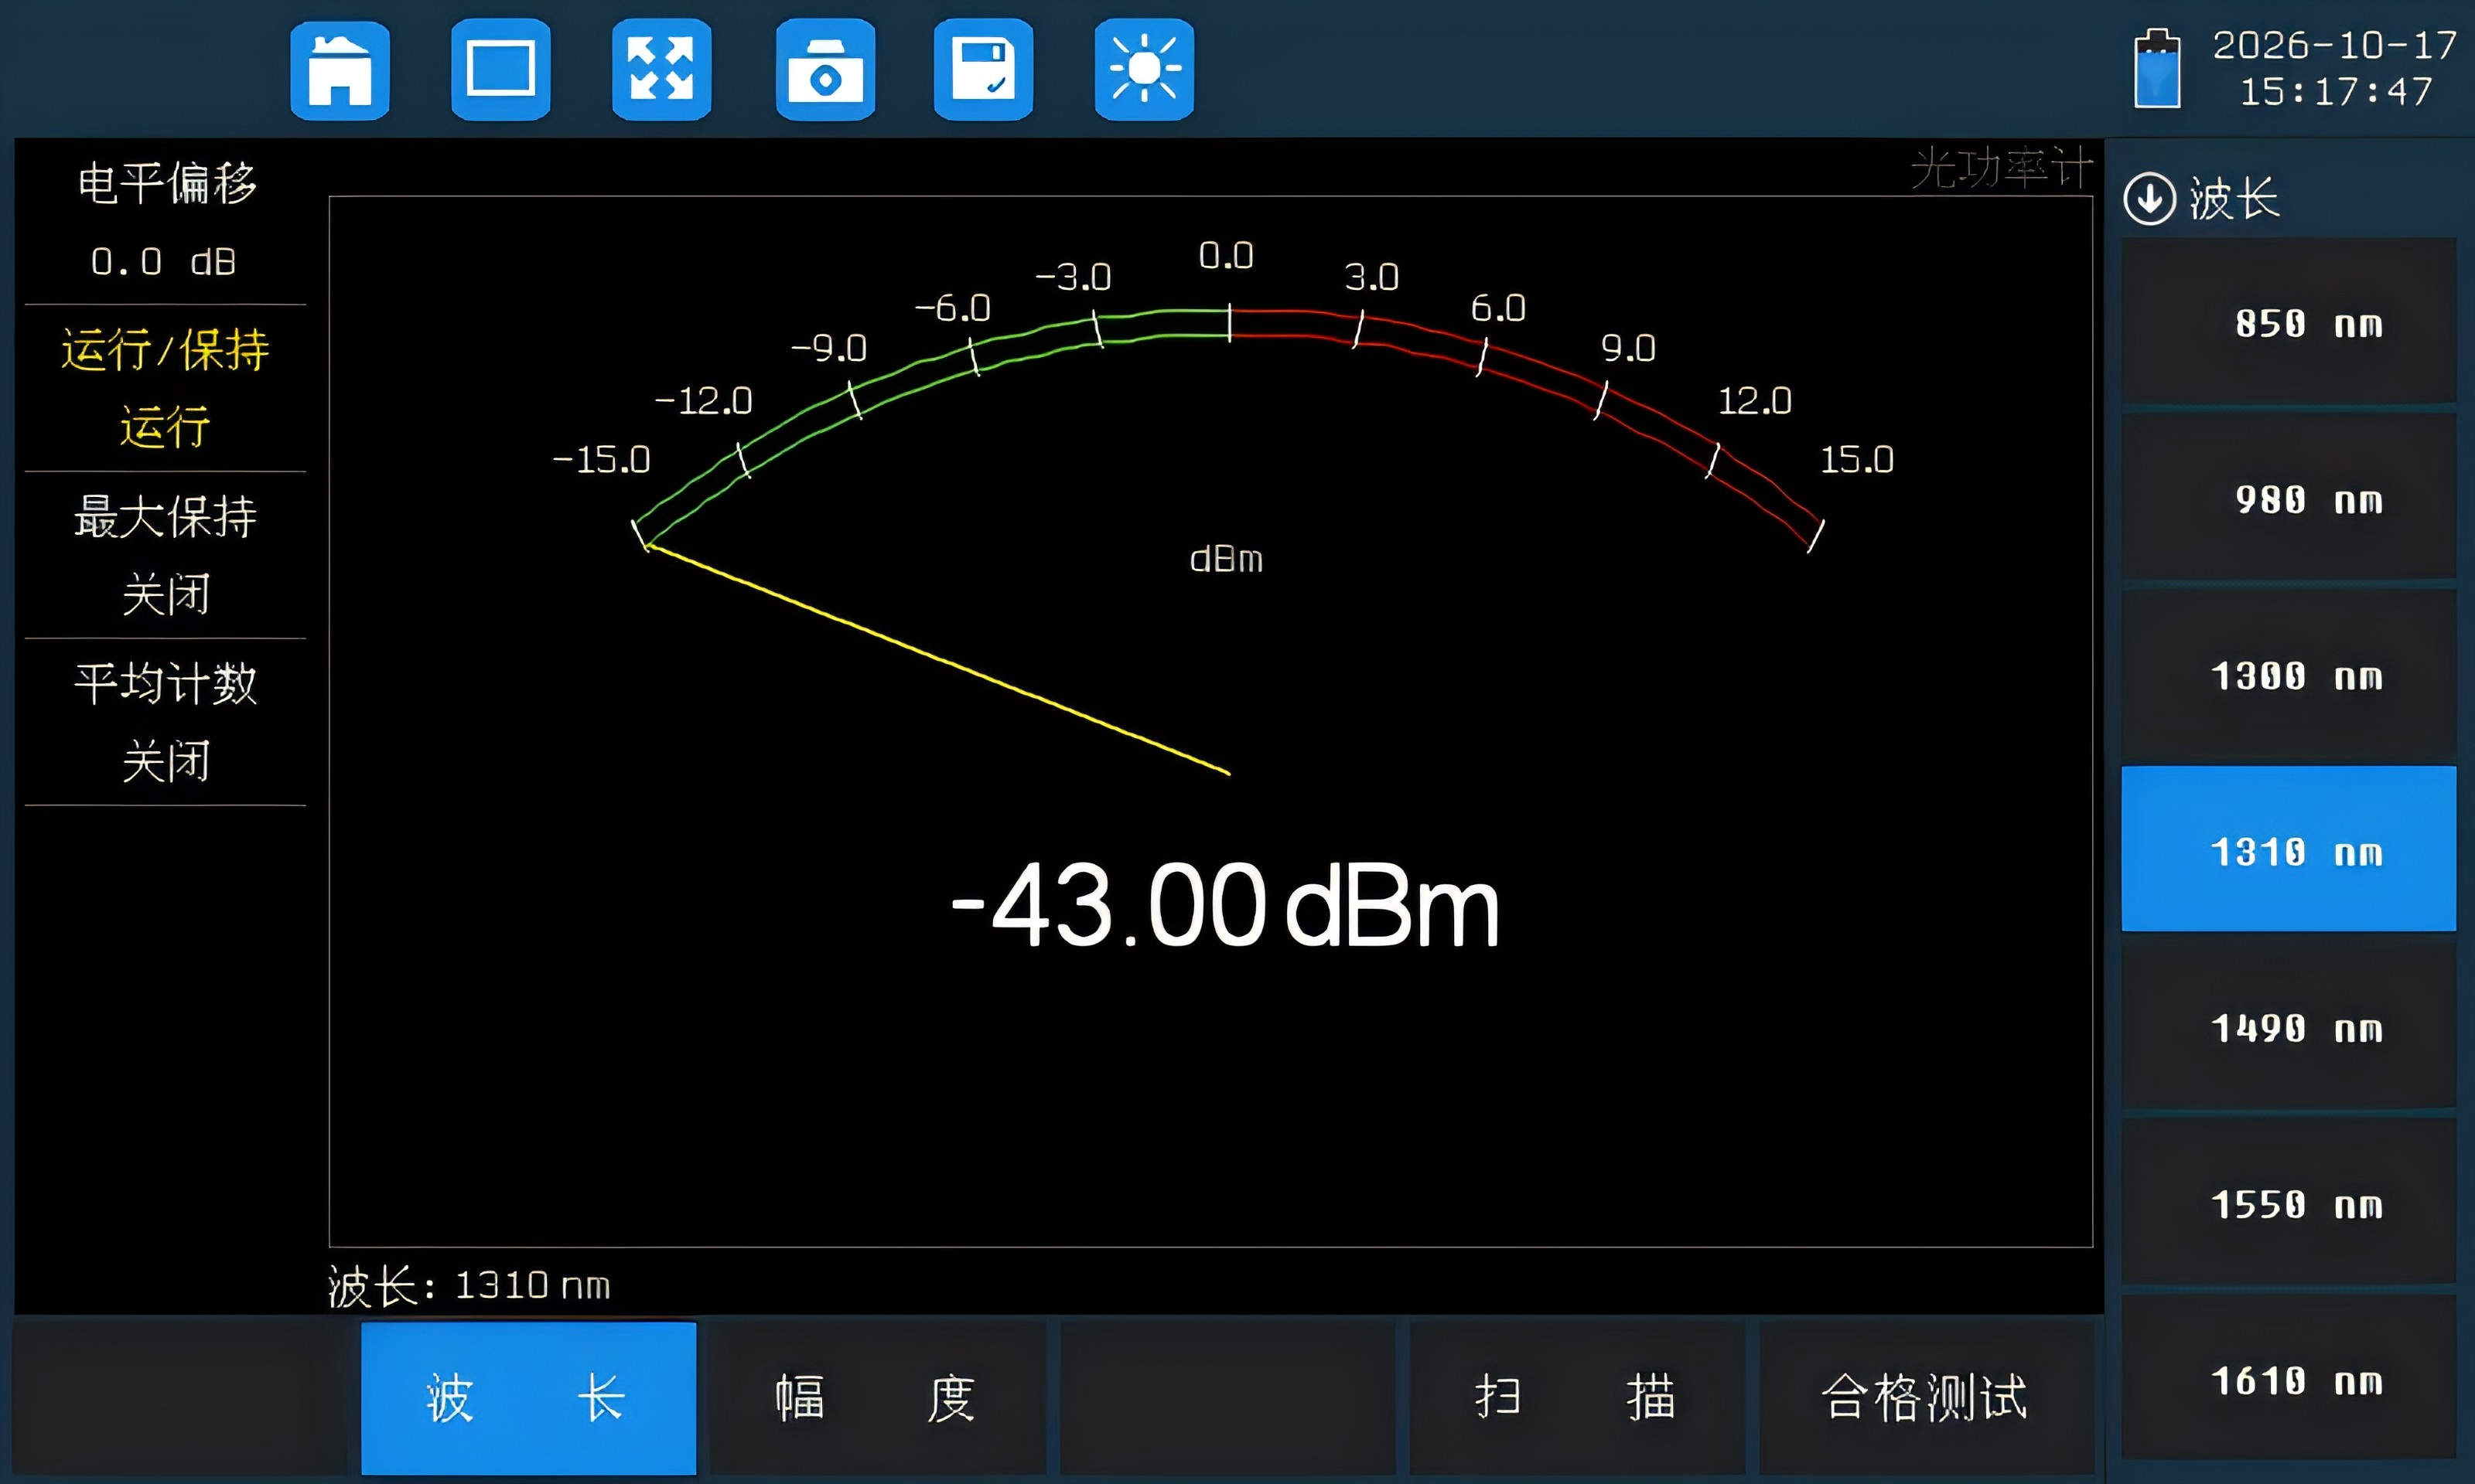Toggle the fullscreen expand icon
This screenshot has width=2475, height=1484.
tap(661, 70)
